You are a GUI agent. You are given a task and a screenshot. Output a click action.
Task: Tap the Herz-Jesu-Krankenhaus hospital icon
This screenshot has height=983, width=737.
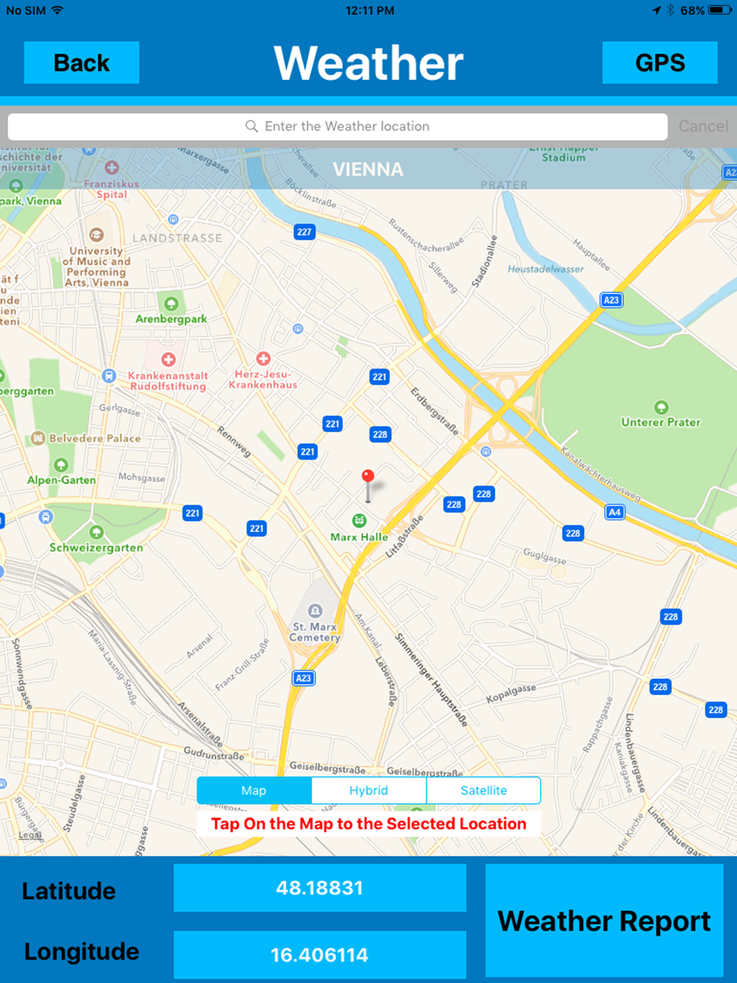(263, 358)
